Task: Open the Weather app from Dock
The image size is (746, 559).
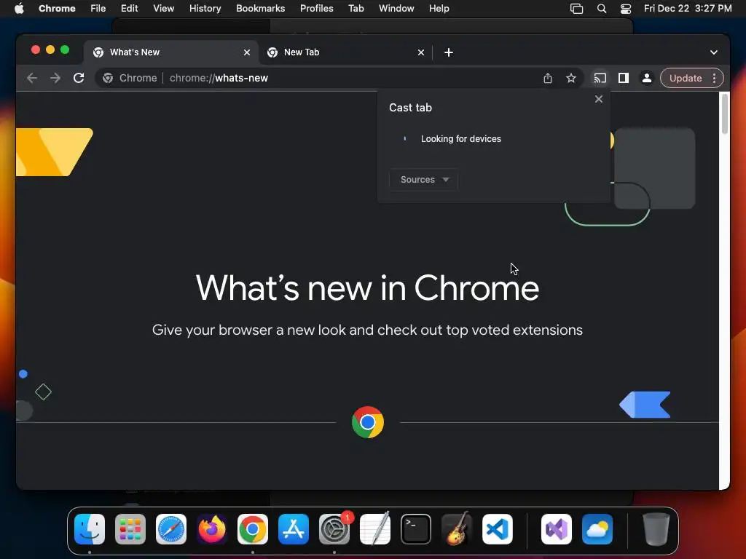Action: 597,529
